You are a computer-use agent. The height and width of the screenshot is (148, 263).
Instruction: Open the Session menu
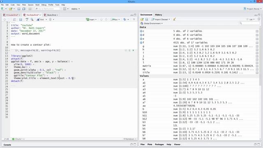click(31, 5)
